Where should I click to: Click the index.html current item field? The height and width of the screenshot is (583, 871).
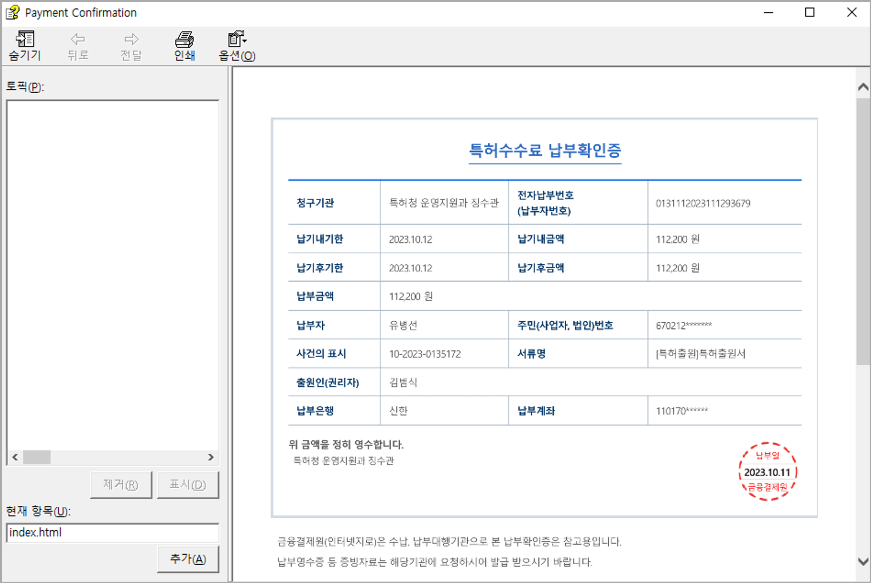point(112,532)
